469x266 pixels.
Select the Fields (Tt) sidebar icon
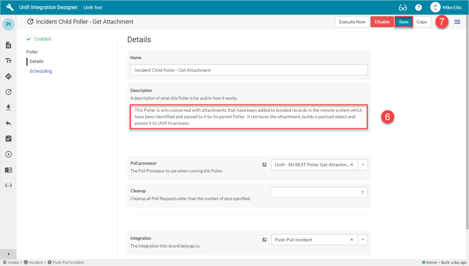click(x=8, y=61)
